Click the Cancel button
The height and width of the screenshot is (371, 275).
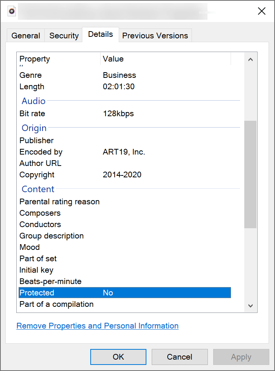pyautogui.click(x=179, y=357)
